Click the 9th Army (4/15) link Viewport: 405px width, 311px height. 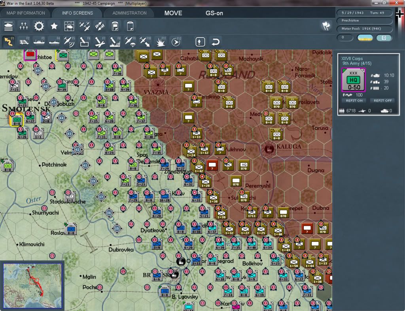(x=357, y=63)
